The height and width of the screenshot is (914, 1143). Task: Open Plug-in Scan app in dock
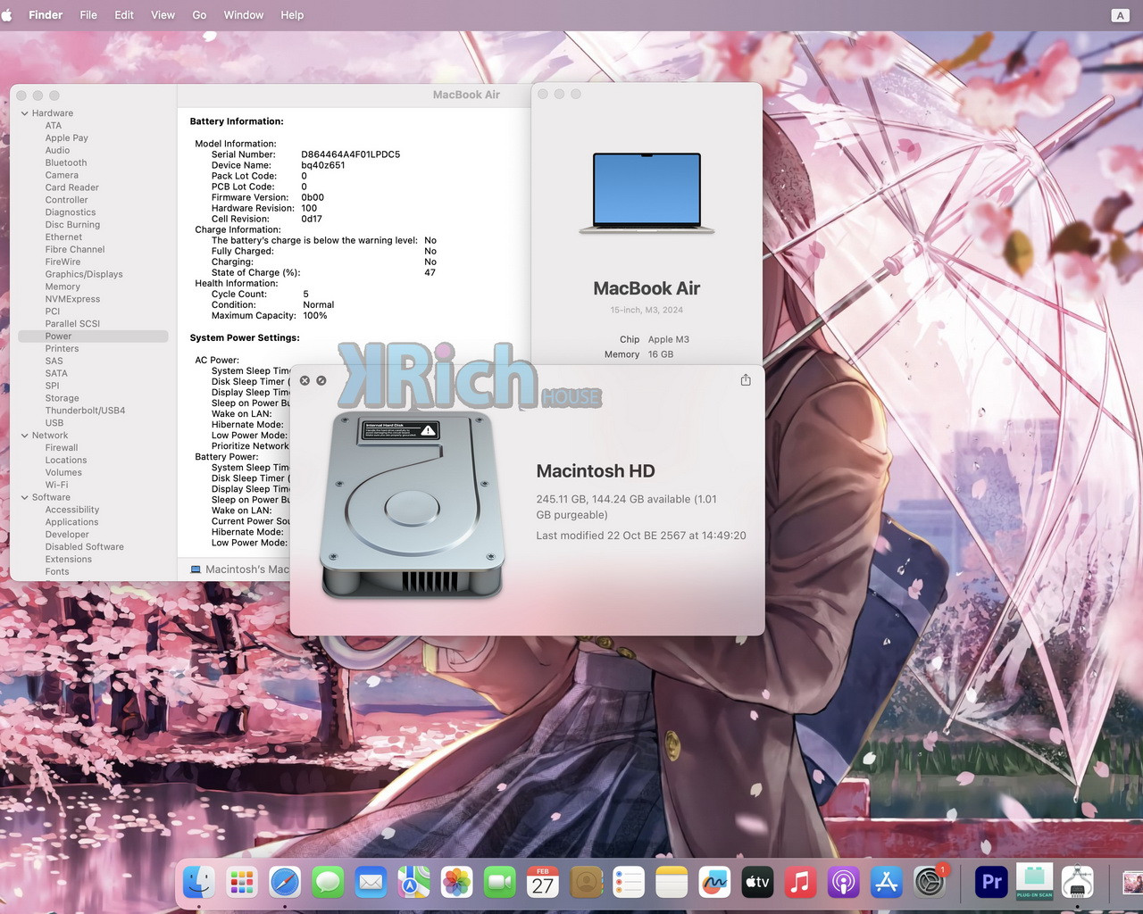point(1034,883)
